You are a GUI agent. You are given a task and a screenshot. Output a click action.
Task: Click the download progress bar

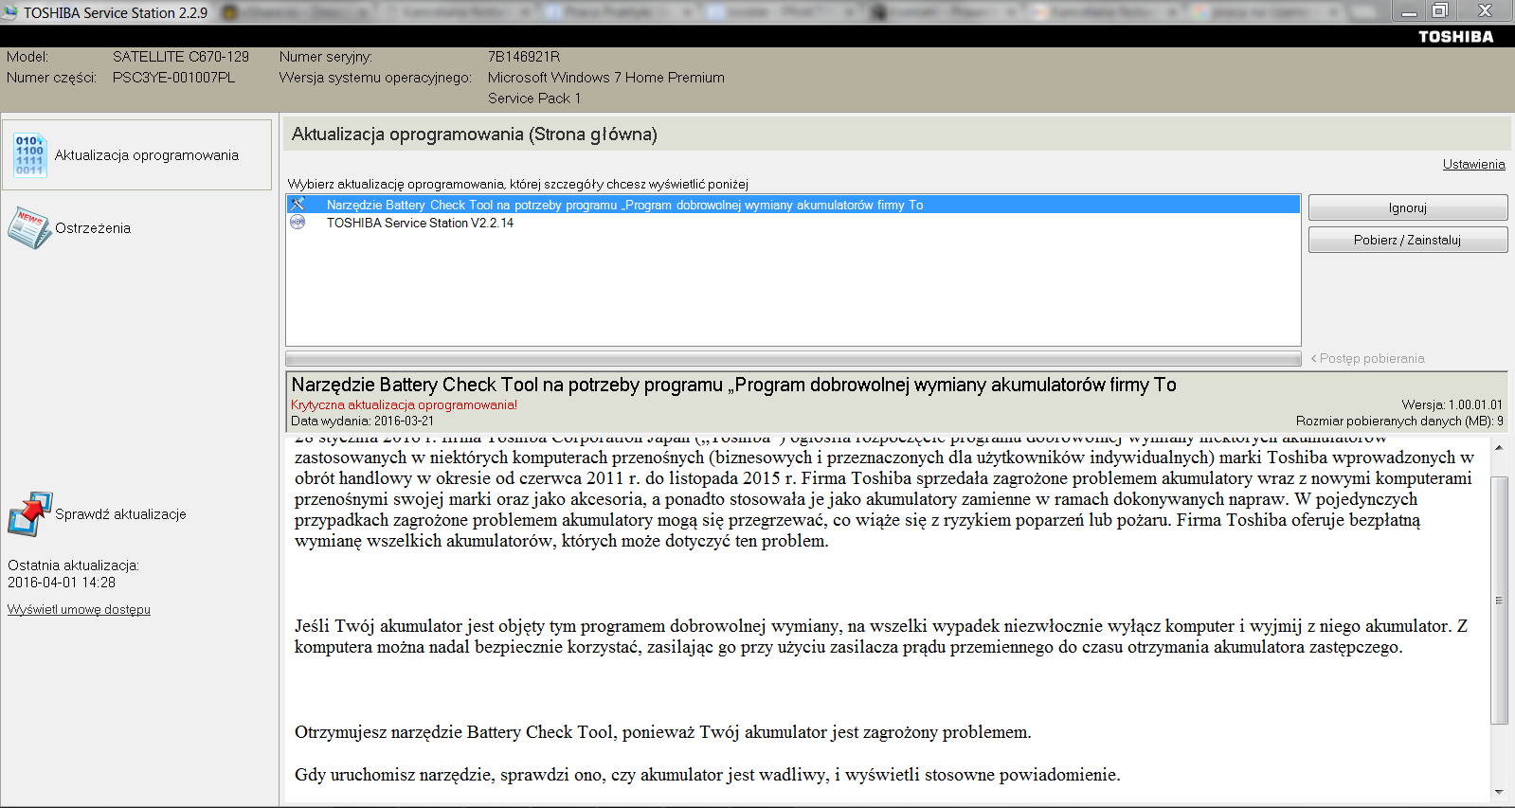(793, 359)
